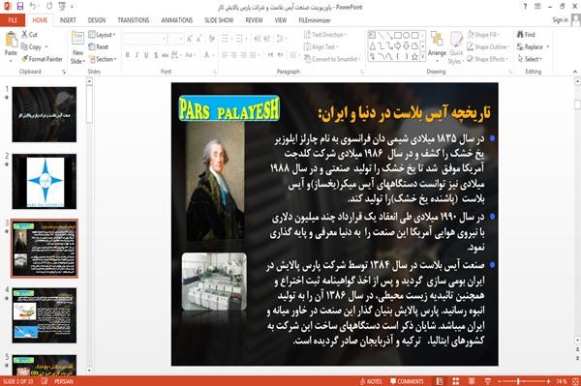581x386 pixels.
Task: Open the Shape Outline dropdown
Action: pos(488,47)
